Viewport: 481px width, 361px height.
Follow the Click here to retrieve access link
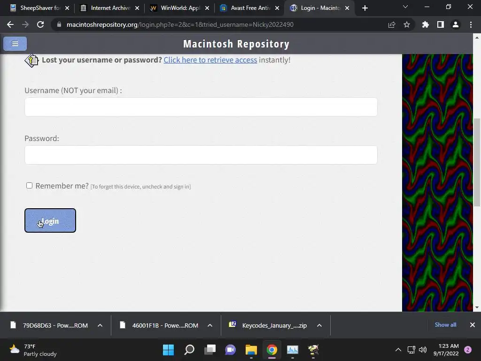pyautogui.click(x=210, y=60)
